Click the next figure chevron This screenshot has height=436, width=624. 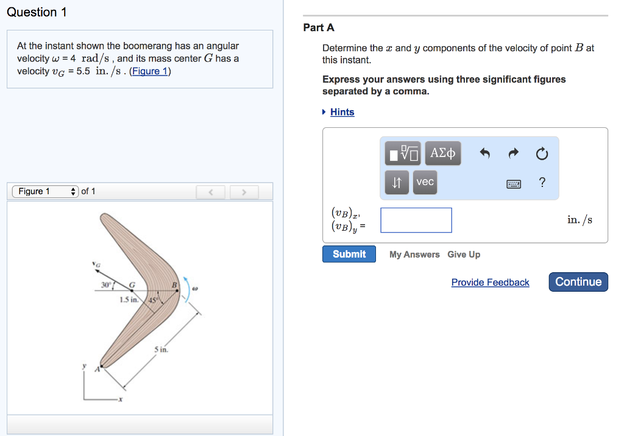244,191
